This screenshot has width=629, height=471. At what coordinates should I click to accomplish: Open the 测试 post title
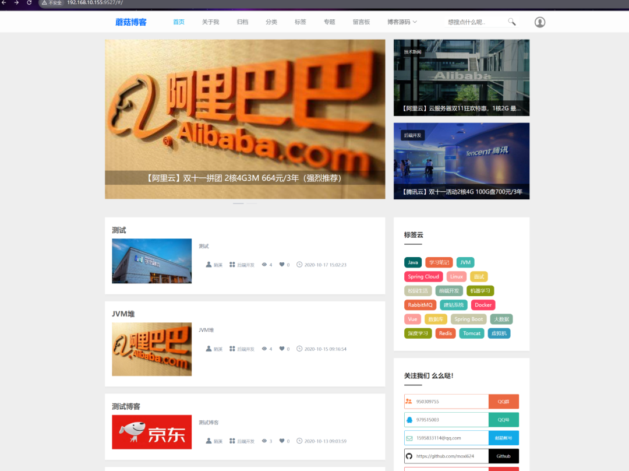click(x=119, y=230)
